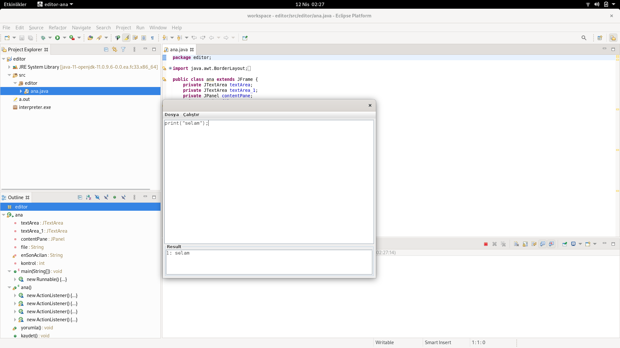Click Scroll Lock icon in Console
The height and width of the screenshot is (348, 620).
click(x=525, y=244)
